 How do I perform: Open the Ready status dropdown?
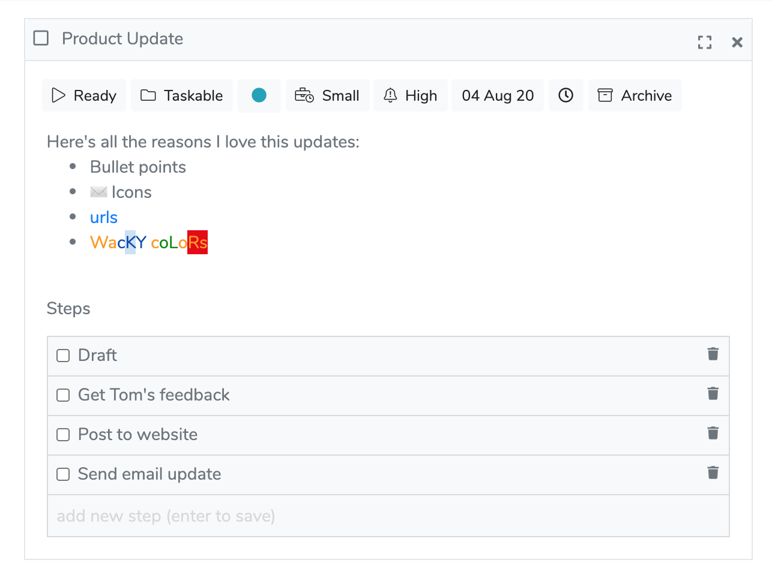tap(84, 95)
